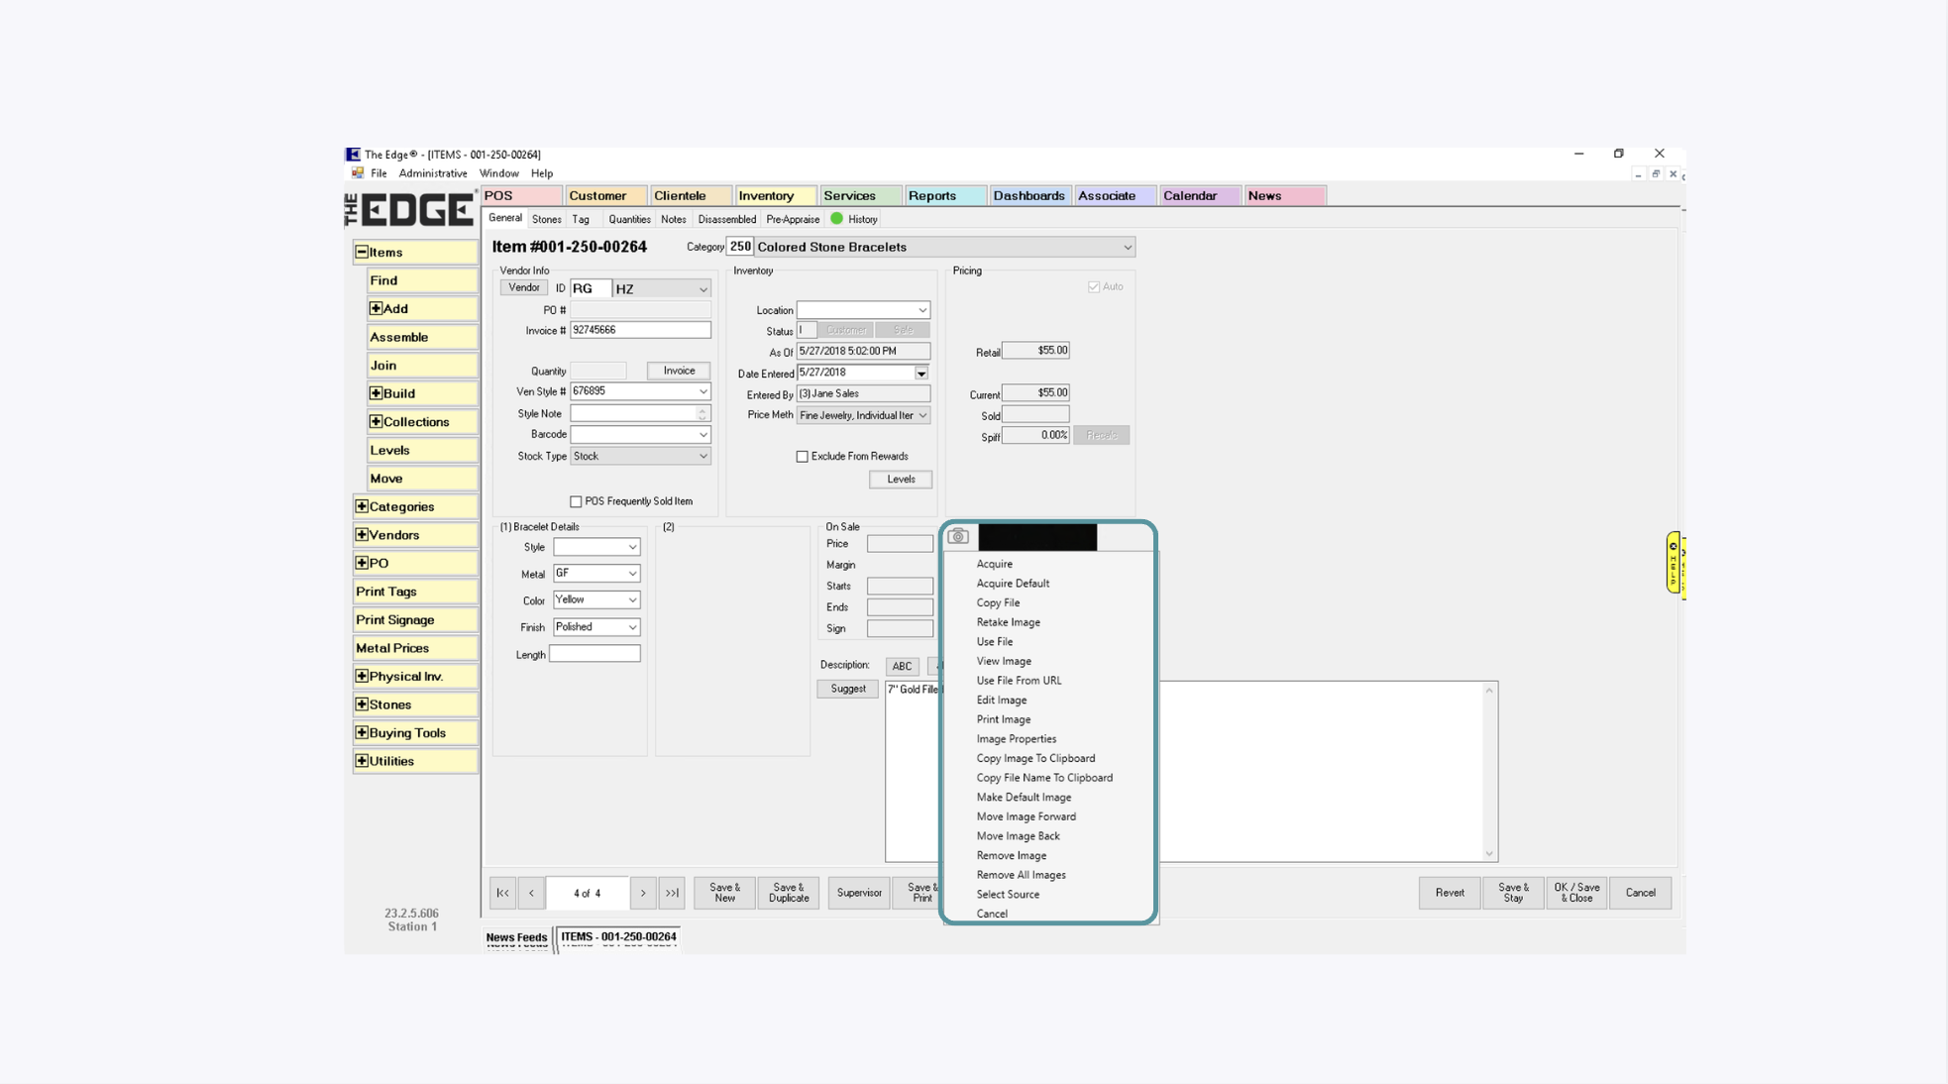Click the Suggest description button

click(x=847, y=689)
